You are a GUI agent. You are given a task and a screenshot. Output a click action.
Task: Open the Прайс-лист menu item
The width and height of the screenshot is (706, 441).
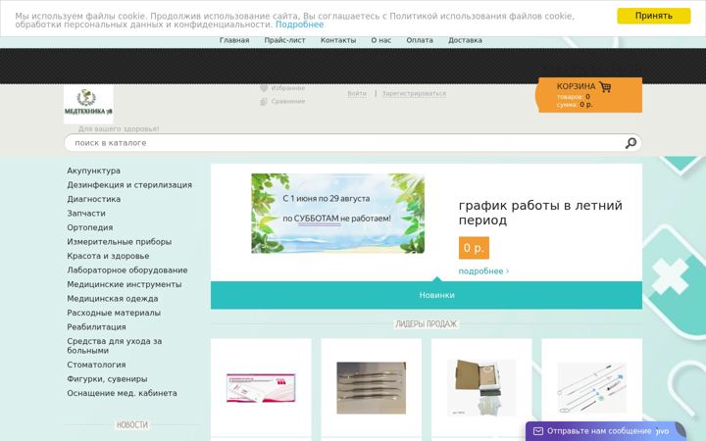click(284, 40)
